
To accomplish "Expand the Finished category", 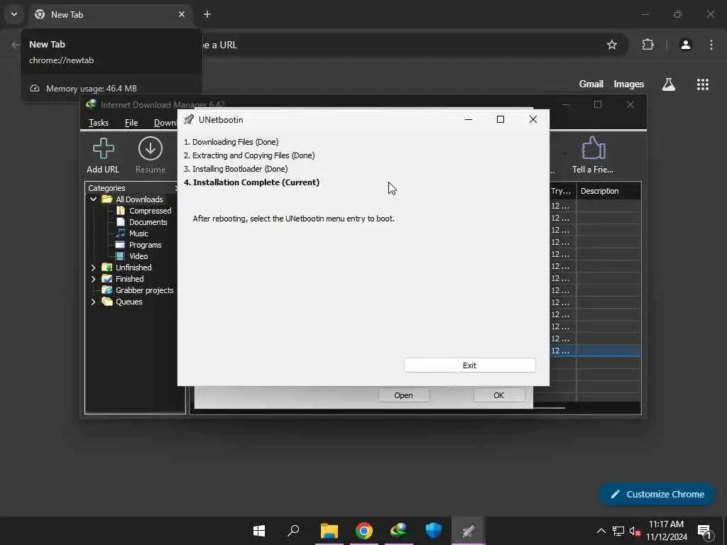I will coord(93,279).
